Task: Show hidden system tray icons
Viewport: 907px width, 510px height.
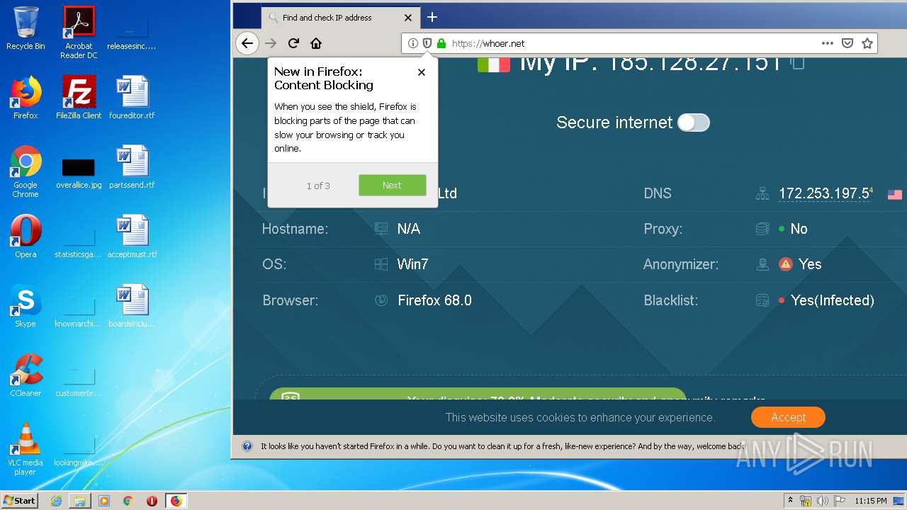Action: coord(791,500)
